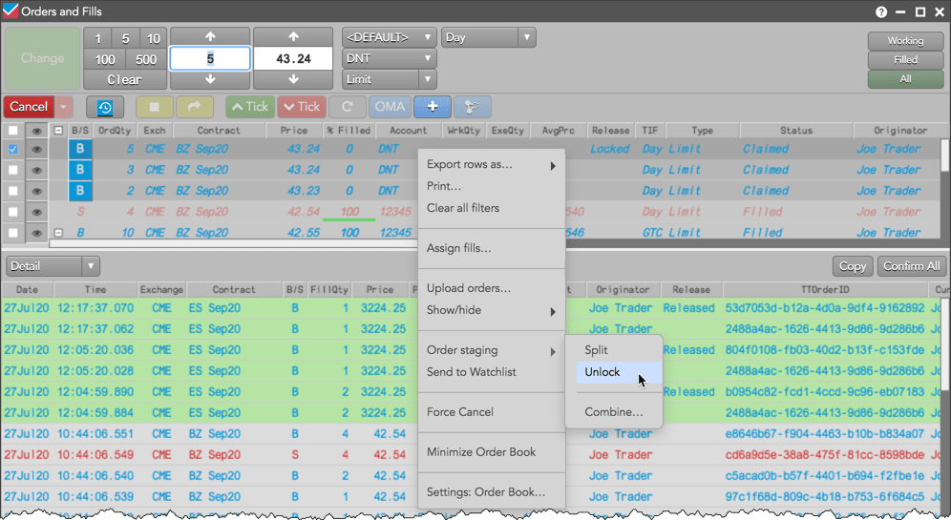Open the Cancel button dropdown arrow
Viewport: 951px width, 520px height.
click(x=64, y=107)
